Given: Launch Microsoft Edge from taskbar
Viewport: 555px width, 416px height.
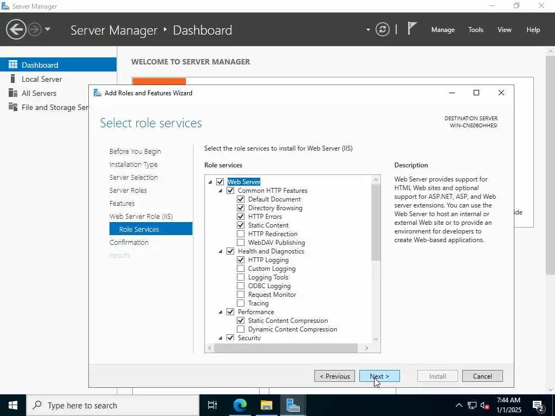Looking at the screenshot, I should (x=240, y=405).
